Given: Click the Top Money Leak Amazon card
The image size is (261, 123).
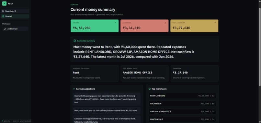Looking at the screenshot, I should point(144,73).
